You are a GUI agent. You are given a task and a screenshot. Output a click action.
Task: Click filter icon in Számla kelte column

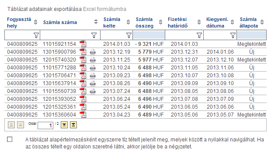pyautogui.click(x=129, y=35)
